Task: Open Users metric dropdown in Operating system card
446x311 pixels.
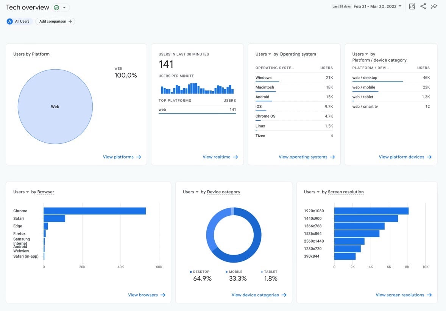Action: pos(270,54)
